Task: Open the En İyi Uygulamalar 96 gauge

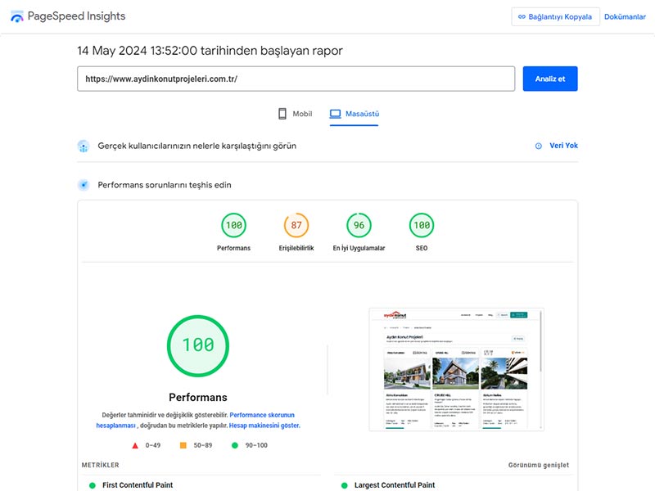Action: [359, 226]
